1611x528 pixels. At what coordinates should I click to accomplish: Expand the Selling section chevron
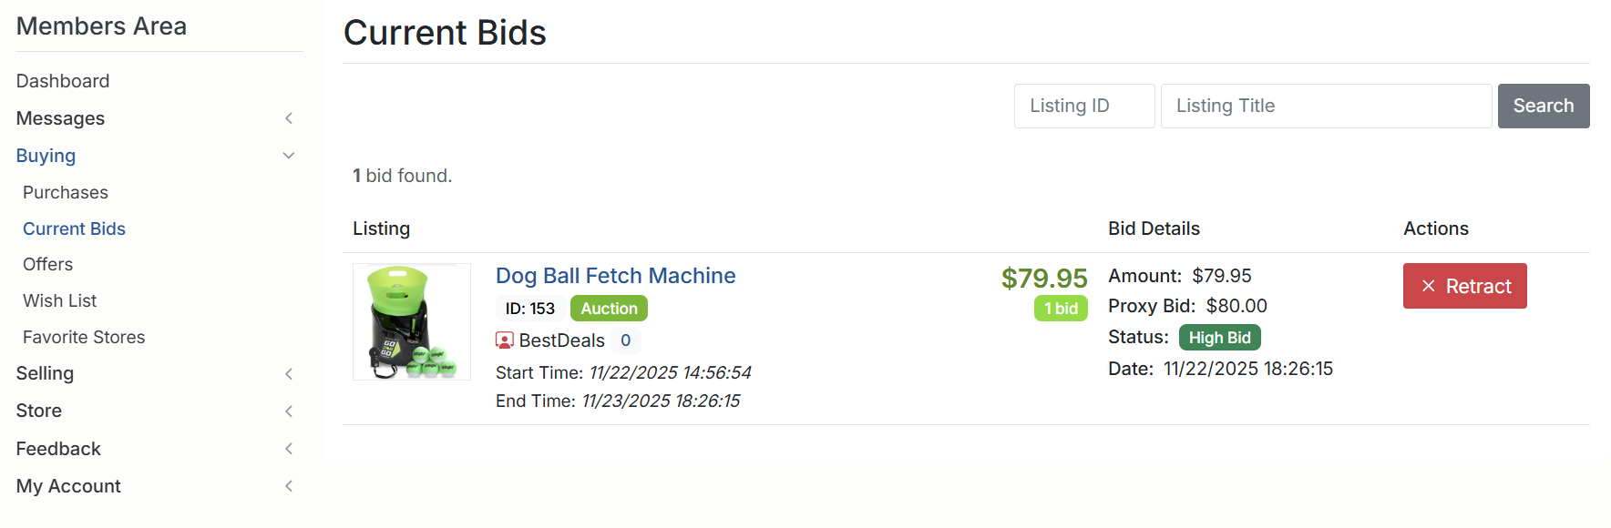(x=289, y=374)
